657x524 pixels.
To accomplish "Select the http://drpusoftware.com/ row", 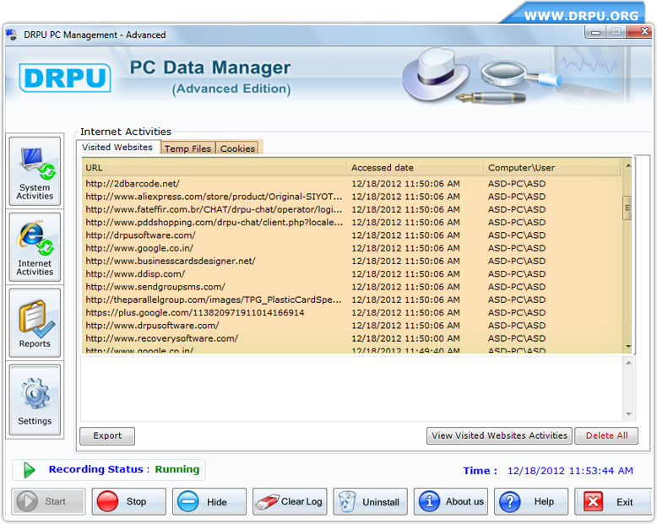I will pos(352,235).
